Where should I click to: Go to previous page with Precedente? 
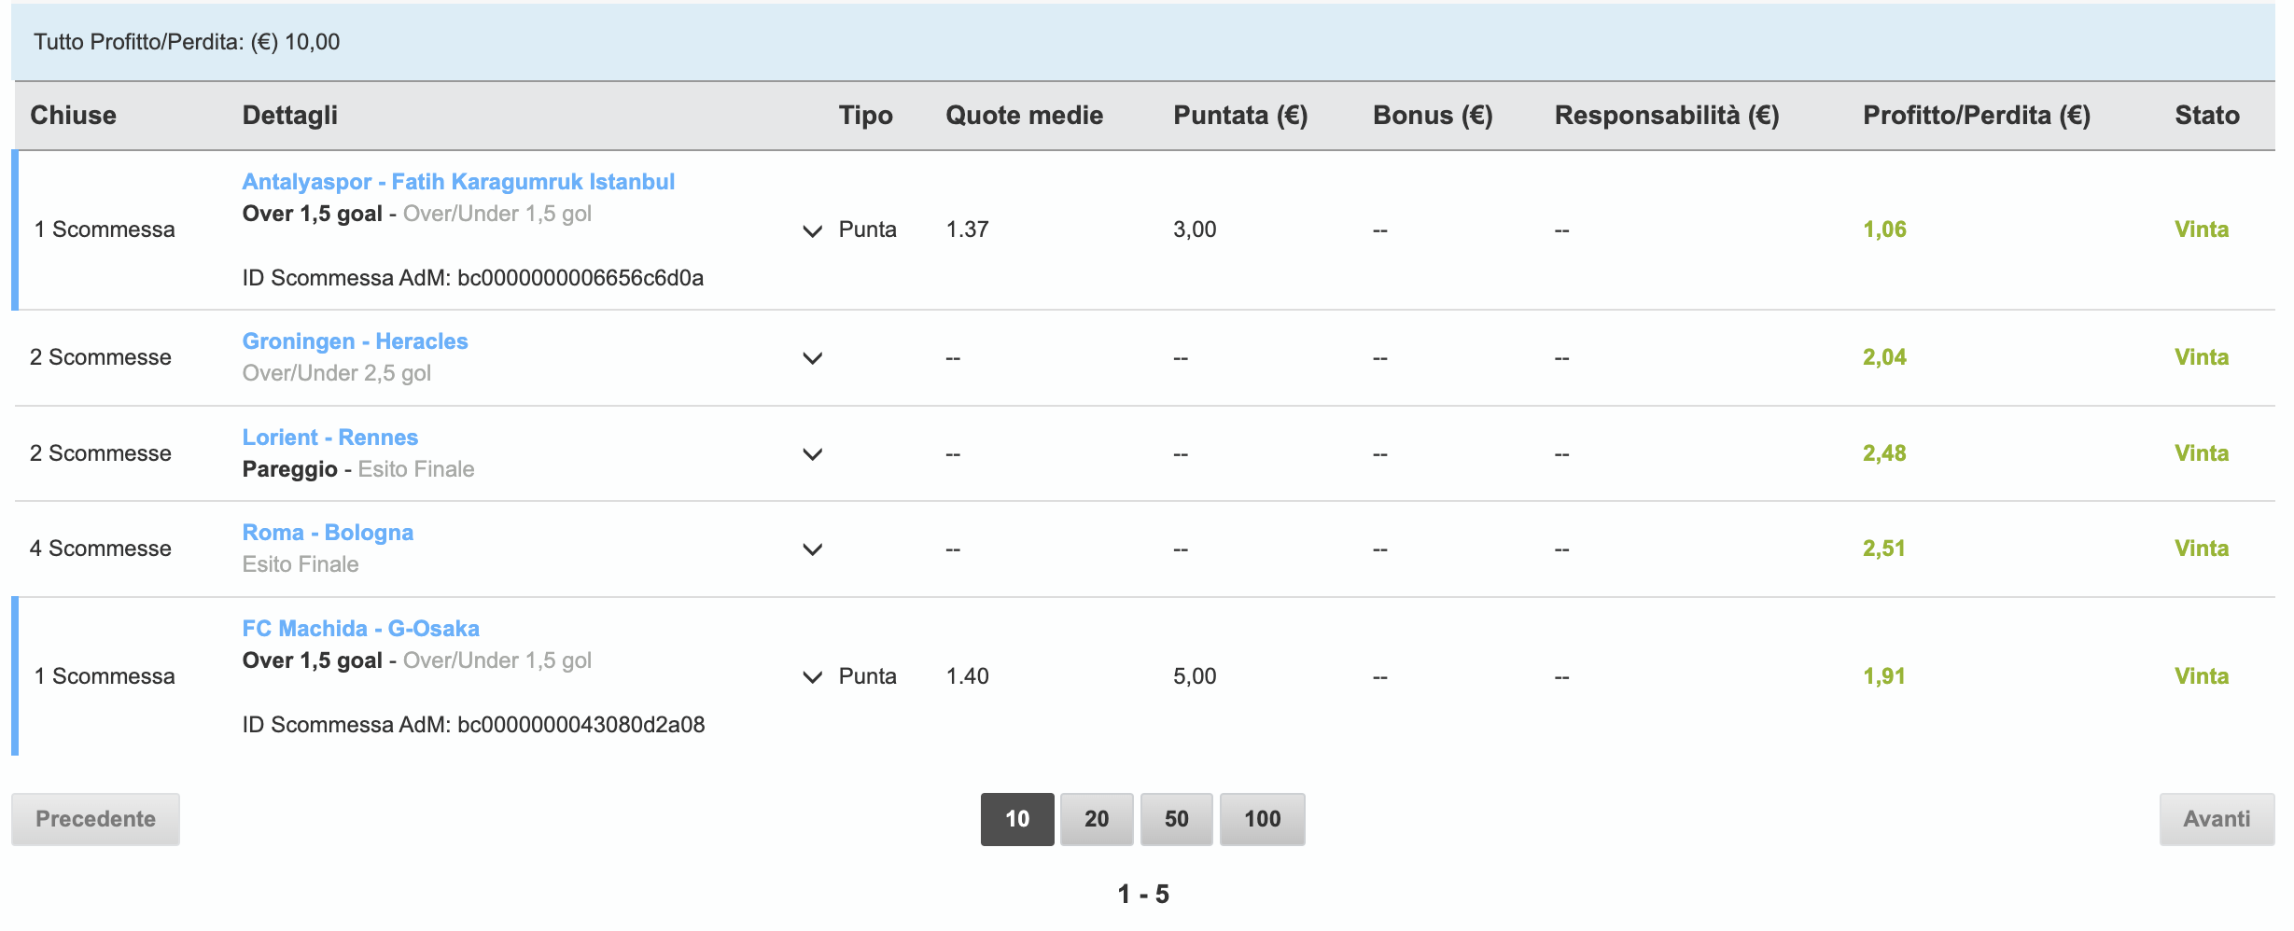click(95, 819)
